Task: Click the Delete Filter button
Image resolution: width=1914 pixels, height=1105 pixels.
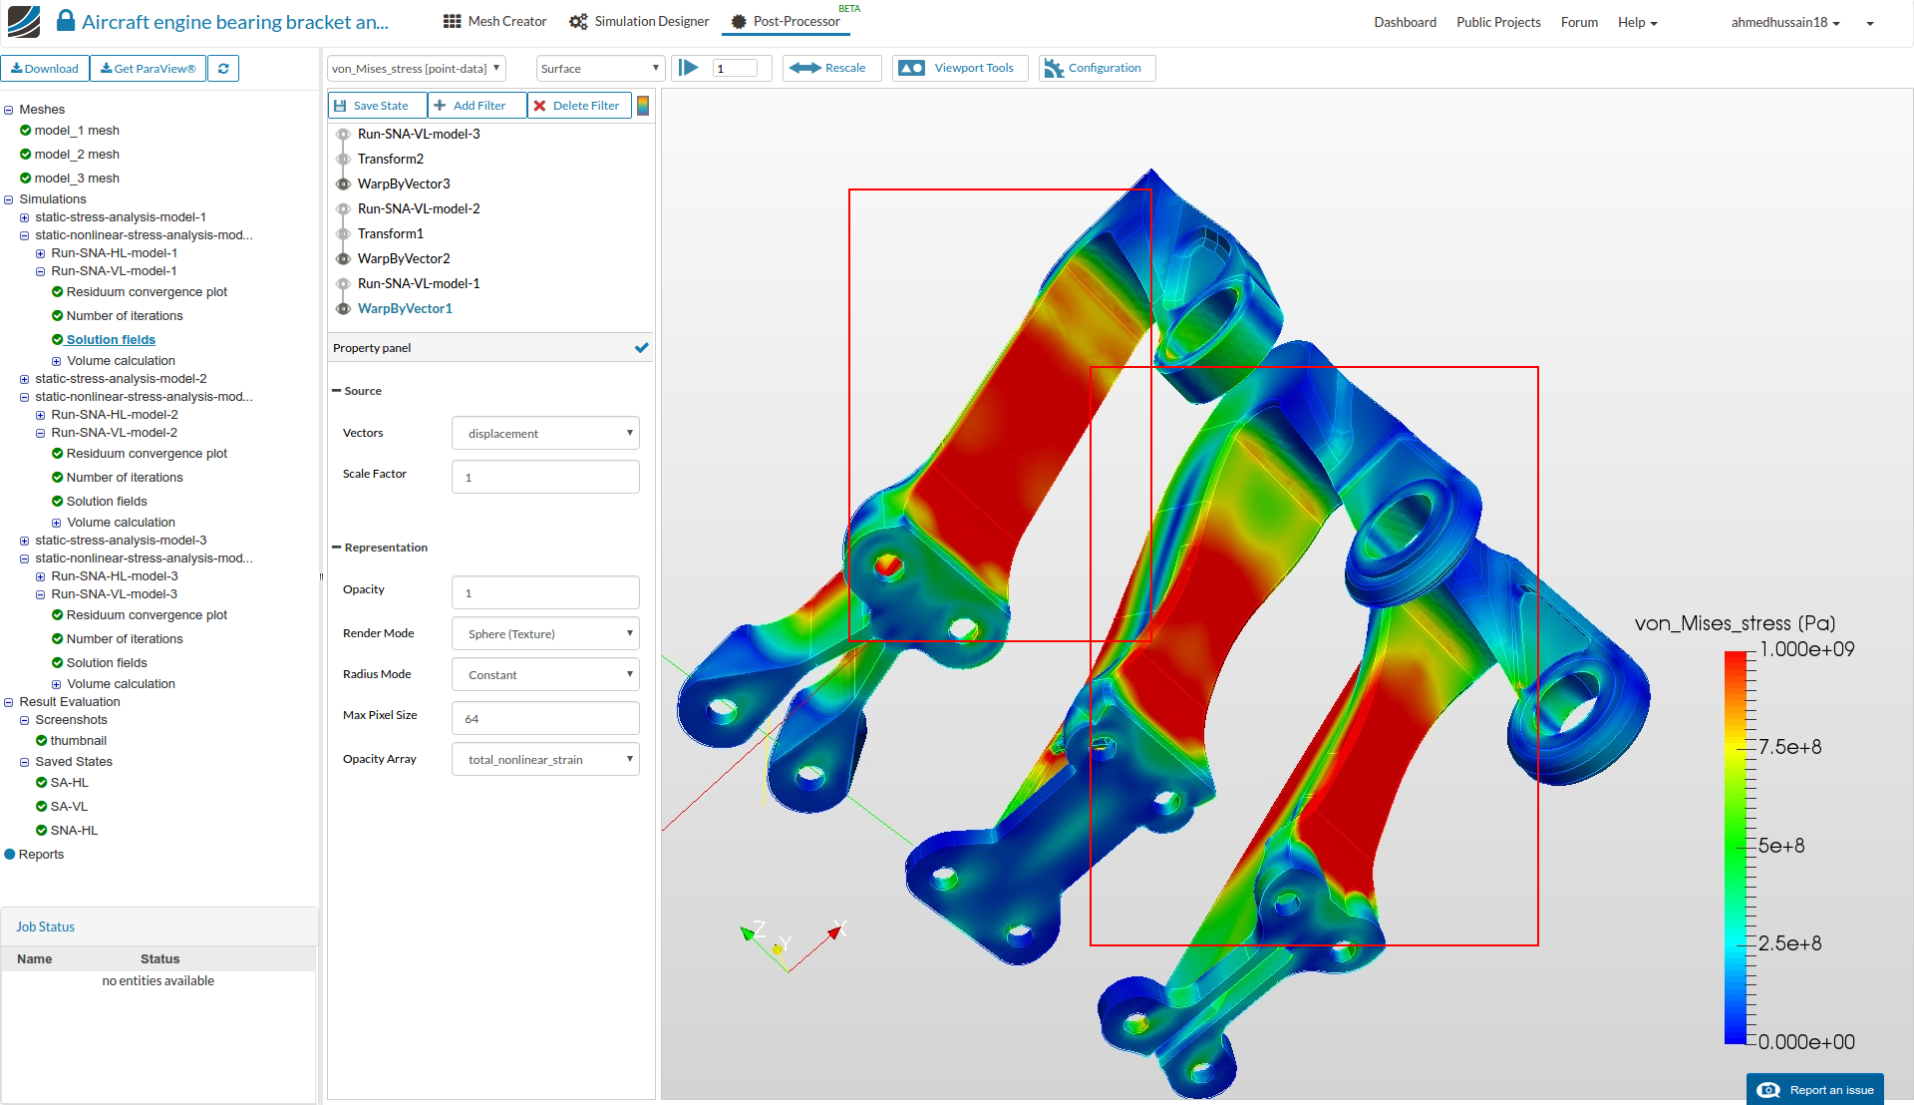Action: coord(578,106)
